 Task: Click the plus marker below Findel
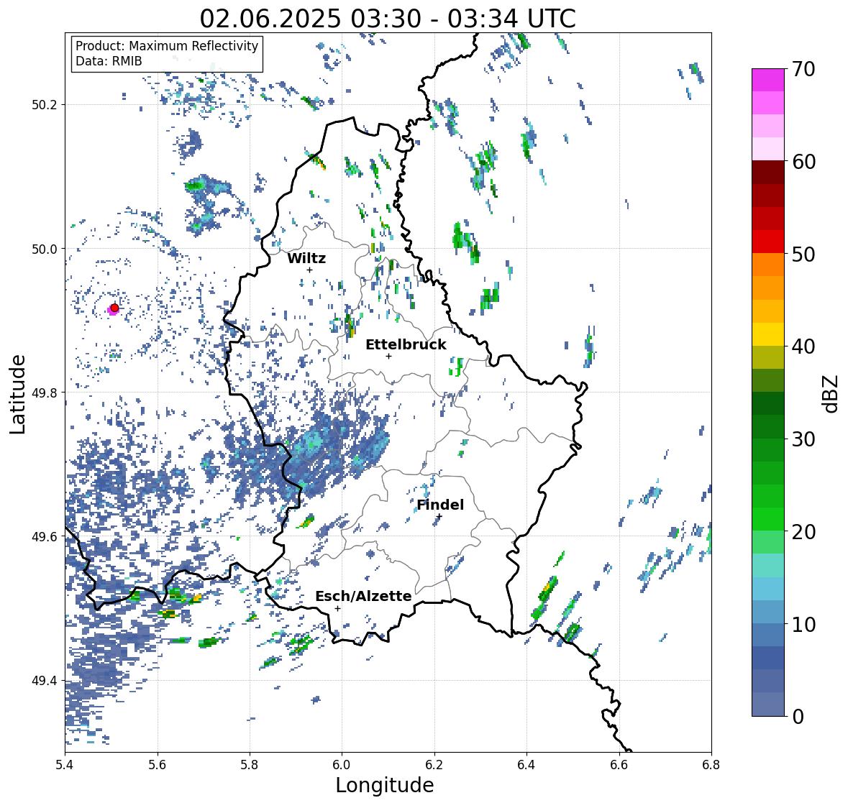[439, 517]
